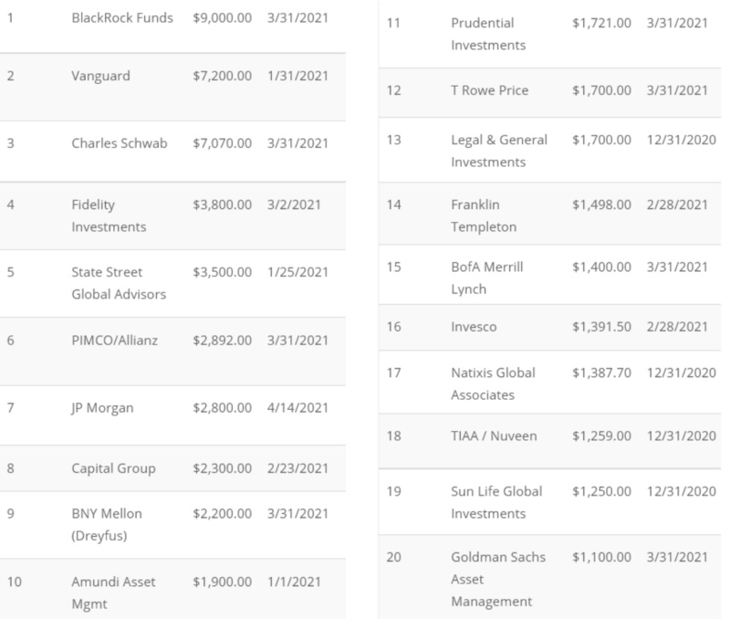Screen dimensions: 730x619
Task: Click the JP Morgan name
Action: (x=102, y=408)
